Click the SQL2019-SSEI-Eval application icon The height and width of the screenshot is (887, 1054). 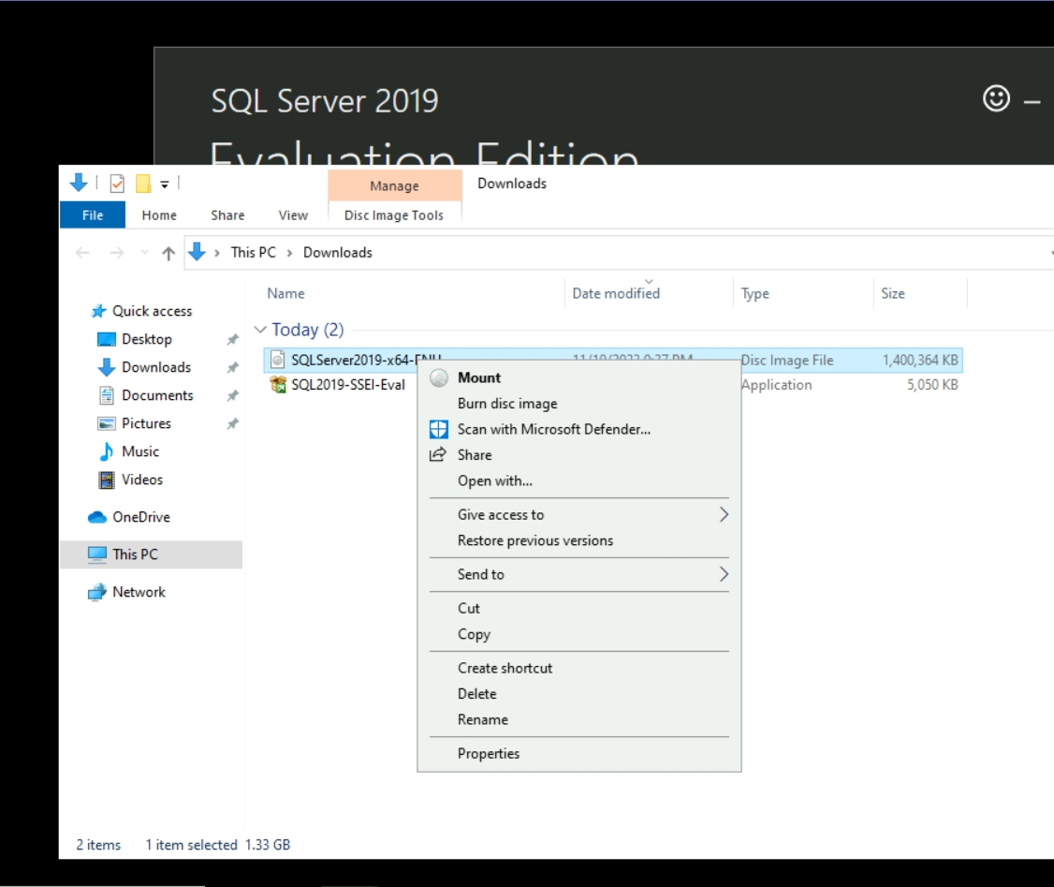point(277,385)
